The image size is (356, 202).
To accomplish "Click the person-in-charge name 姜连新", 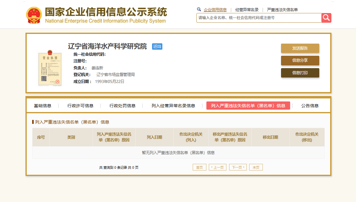I will (x=97, y=68).
